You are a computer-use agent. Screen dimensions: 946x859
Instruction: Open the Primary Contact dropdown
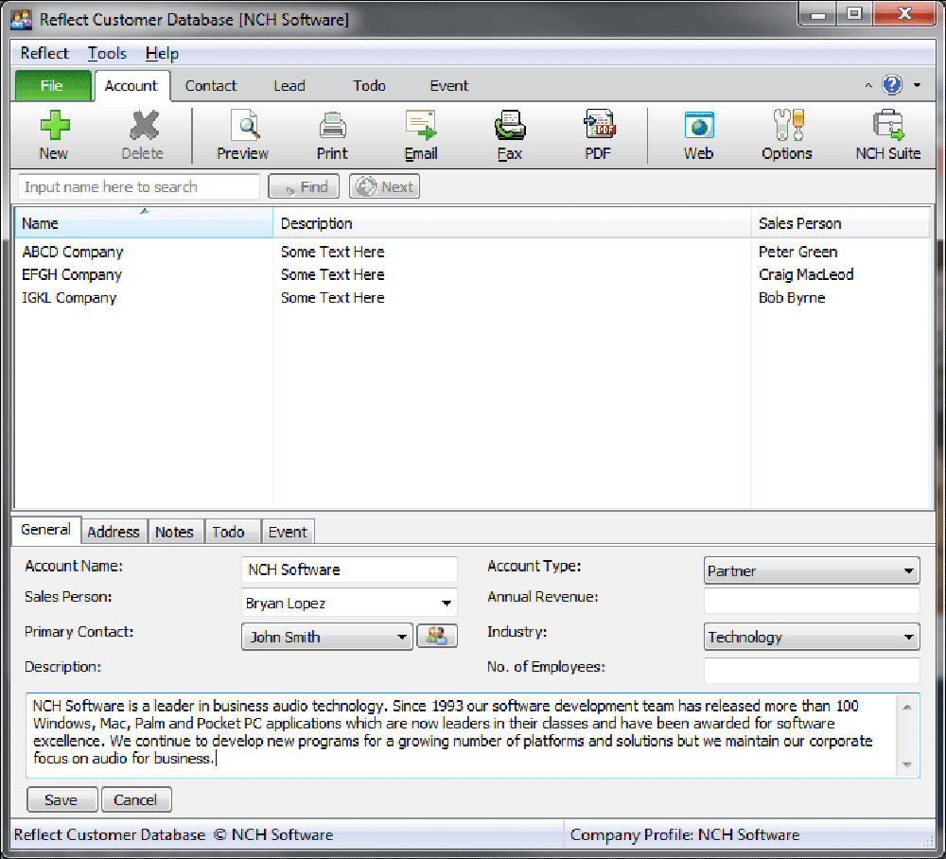click(x=327, y=637)
